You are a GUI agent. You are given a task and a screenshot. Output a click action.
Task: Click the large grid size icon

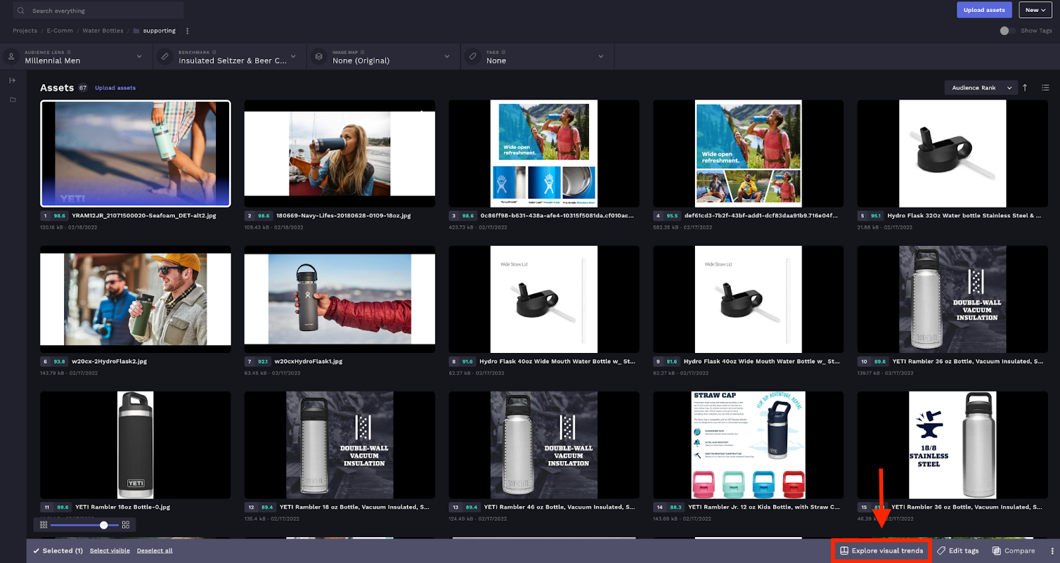125,525
